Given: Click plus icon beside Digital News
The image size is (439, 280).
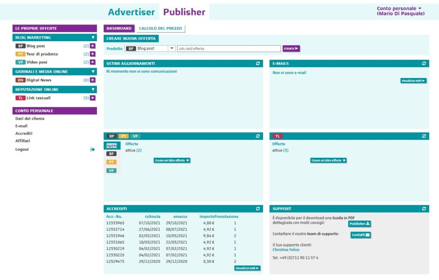Looking at the screenshot, I should 93,80.
